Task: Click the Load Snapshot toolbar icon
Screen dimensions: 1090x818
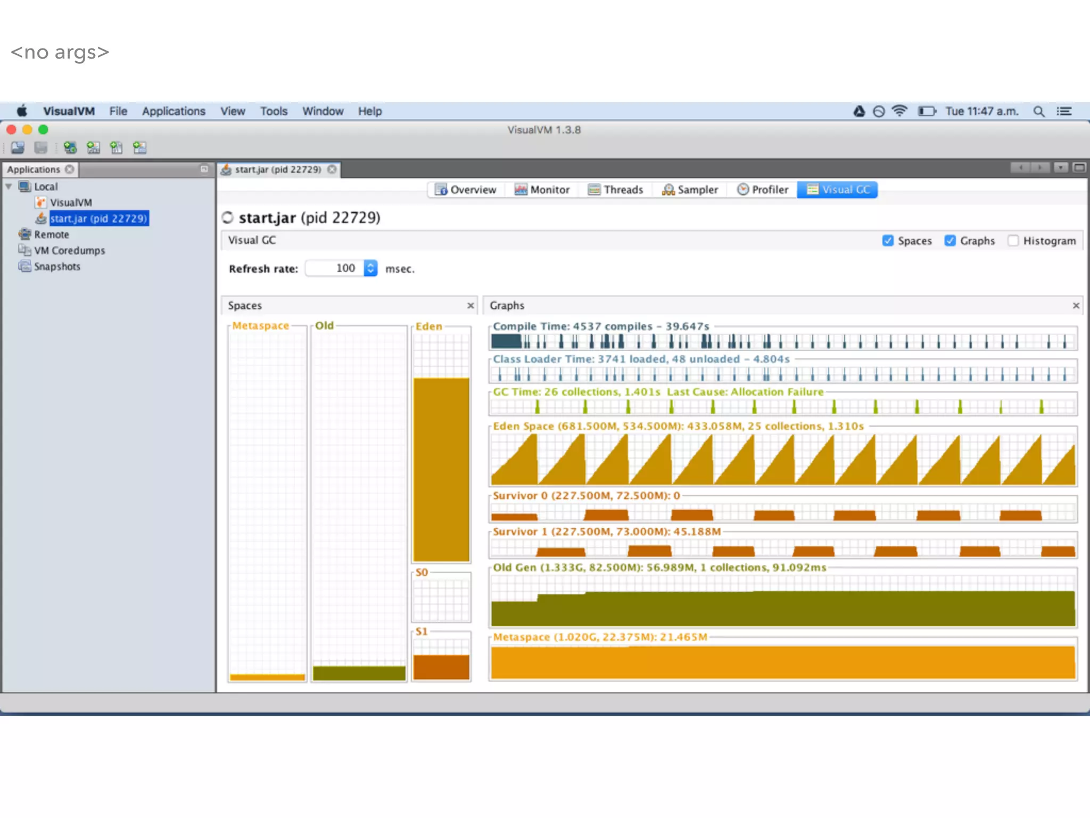Action: pos(18,148)
